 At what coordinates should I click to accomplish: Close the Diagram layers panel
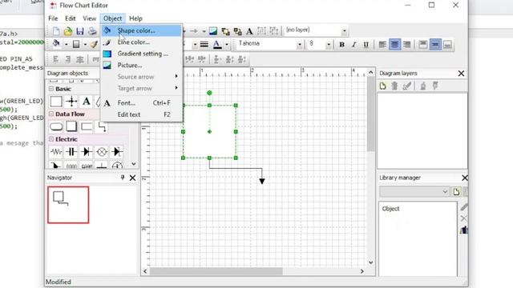tap(461, 74)
